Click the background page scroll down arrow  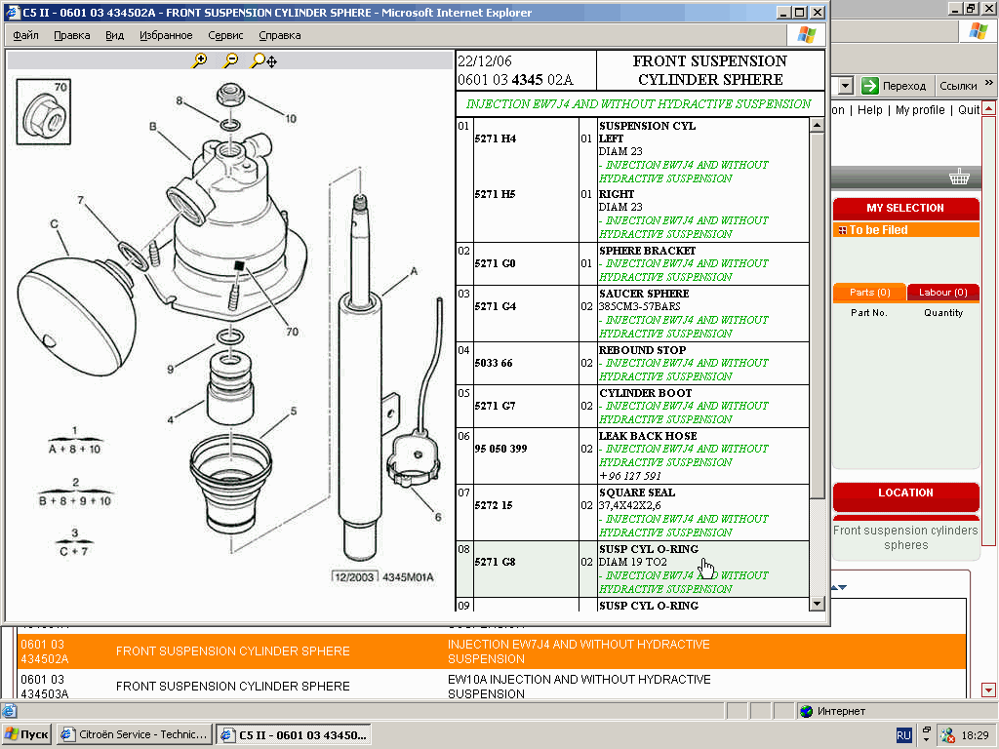[x=989, y=690]
